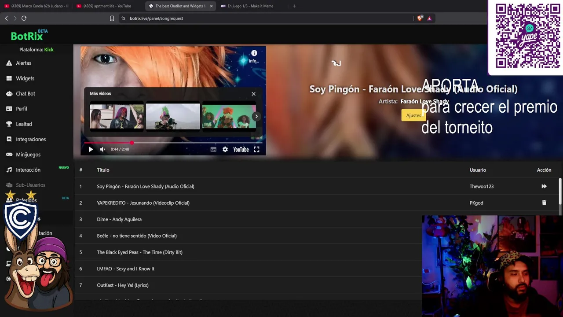563x317 pixels.
Task: Switch to aprtment life YouTube tab
Action: [x=108, y=6]
